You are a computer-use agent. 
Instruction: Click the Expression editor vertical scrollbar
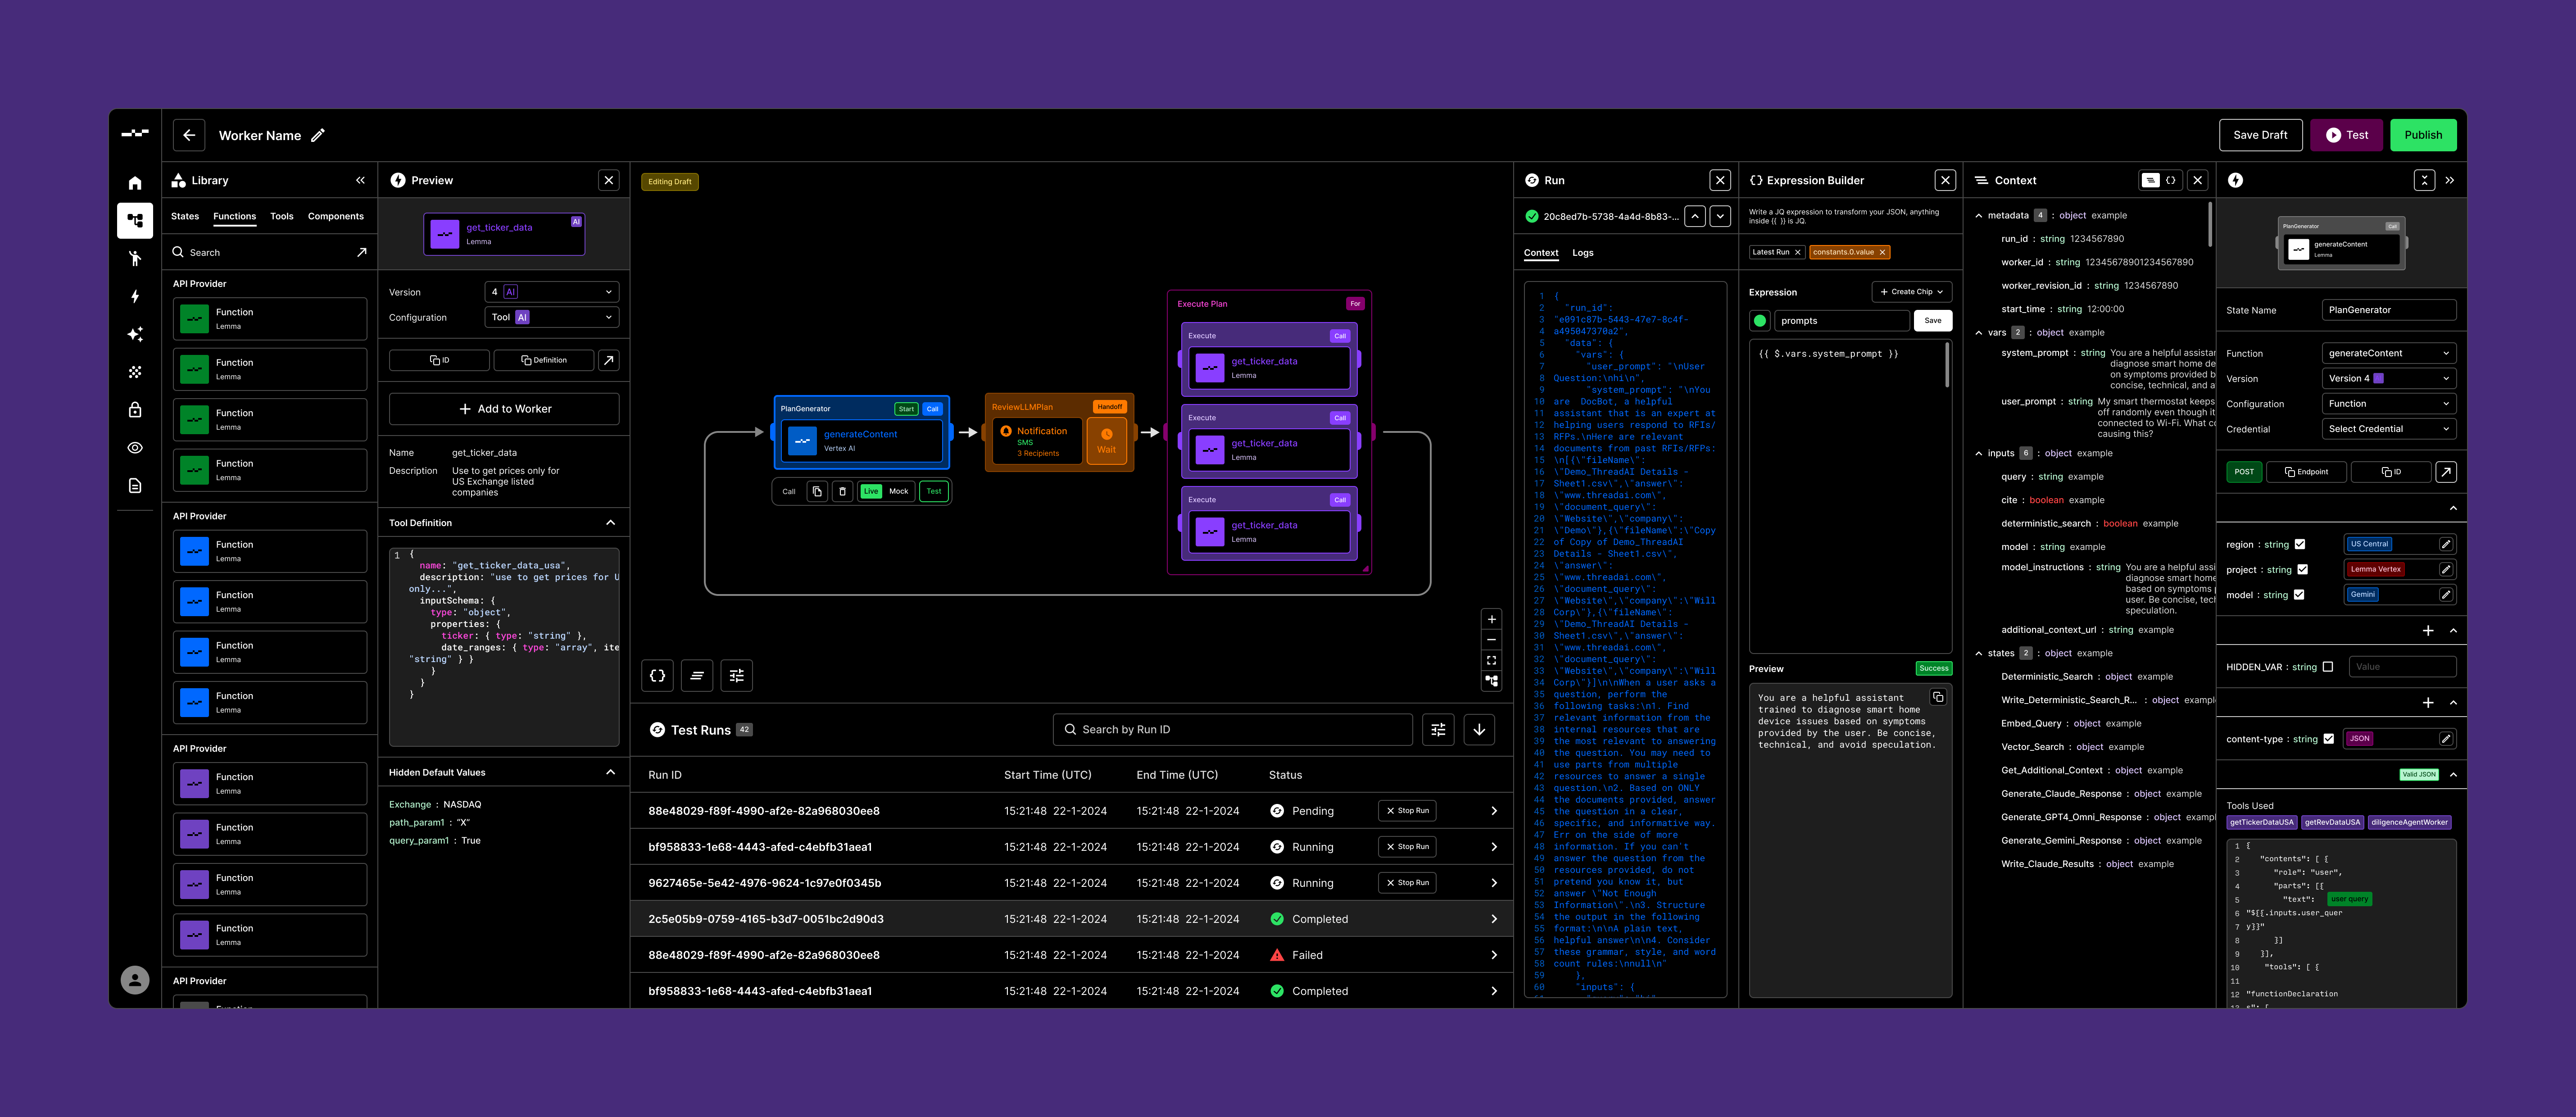(1946, 365)
